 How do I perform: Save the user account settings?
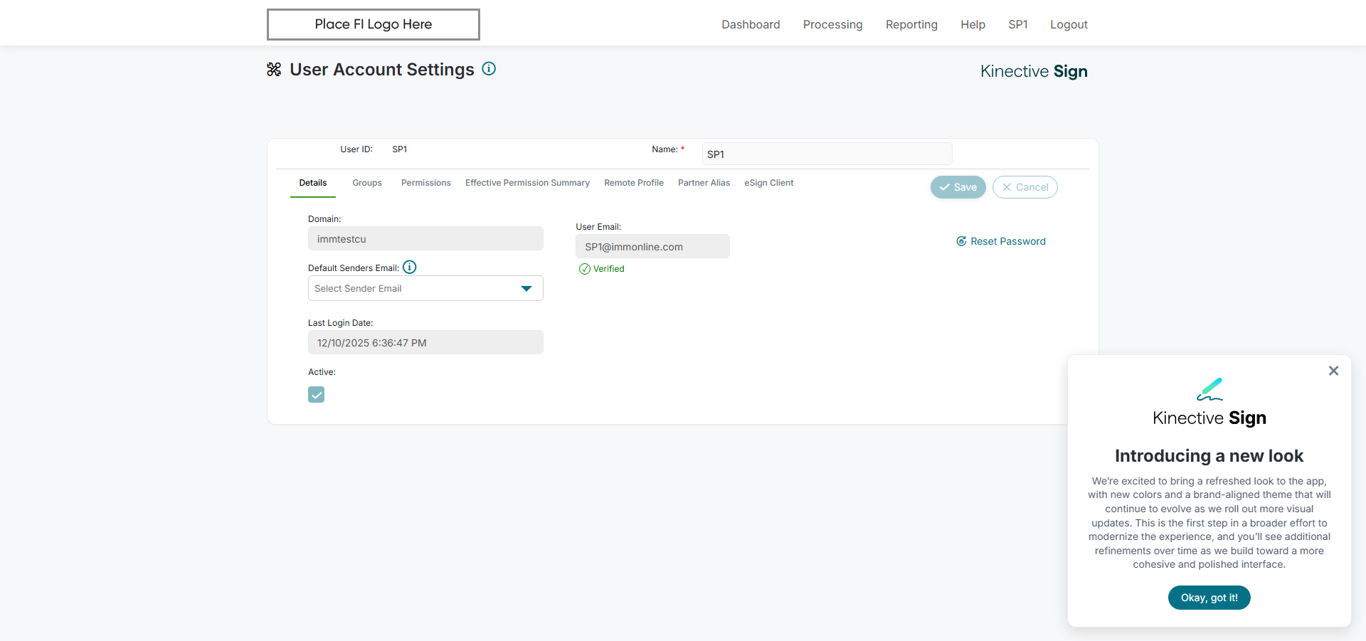pos(958,187)
